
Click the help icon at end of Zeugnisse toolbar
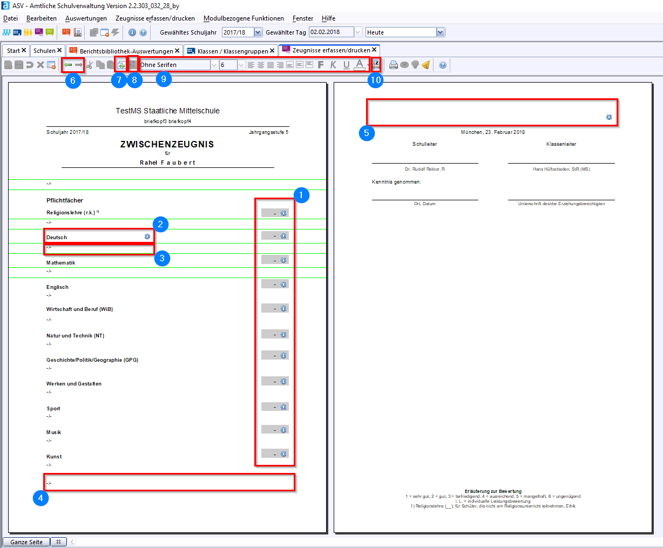point(443,65)
